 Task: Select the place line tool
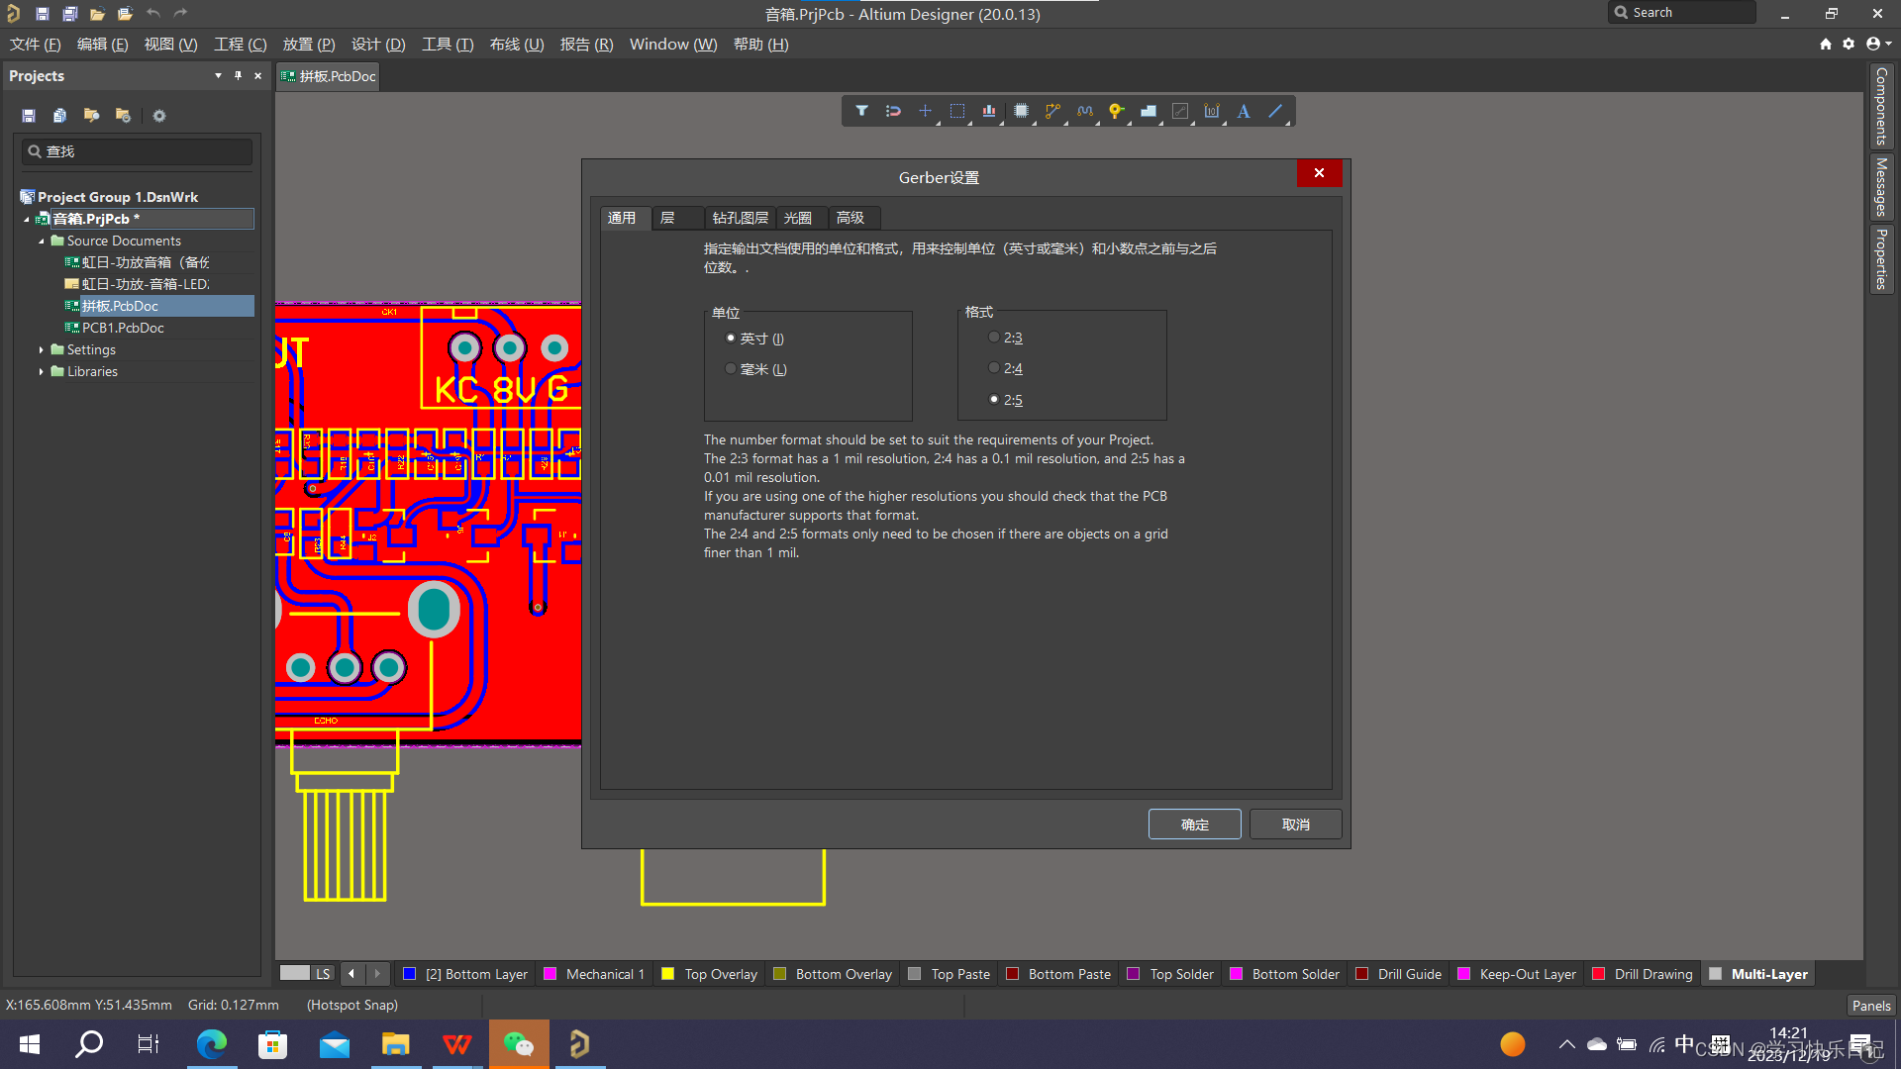pyautogui.click(x=1275, y=111)
